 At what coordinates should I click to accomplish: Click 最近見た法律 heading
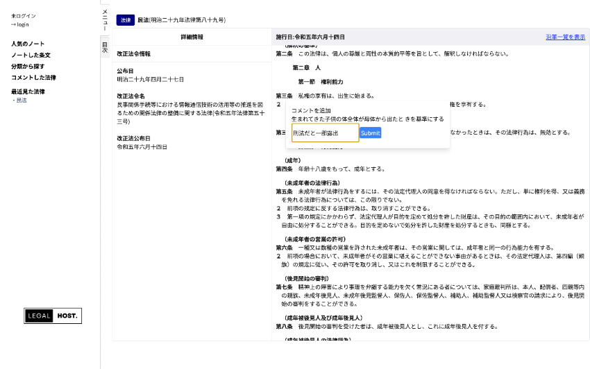pos(28,92)
